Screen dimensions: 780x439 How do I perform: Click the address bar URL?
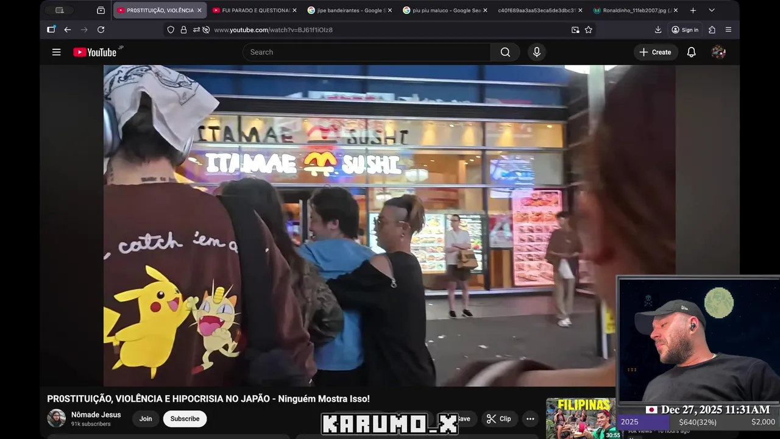273,29
